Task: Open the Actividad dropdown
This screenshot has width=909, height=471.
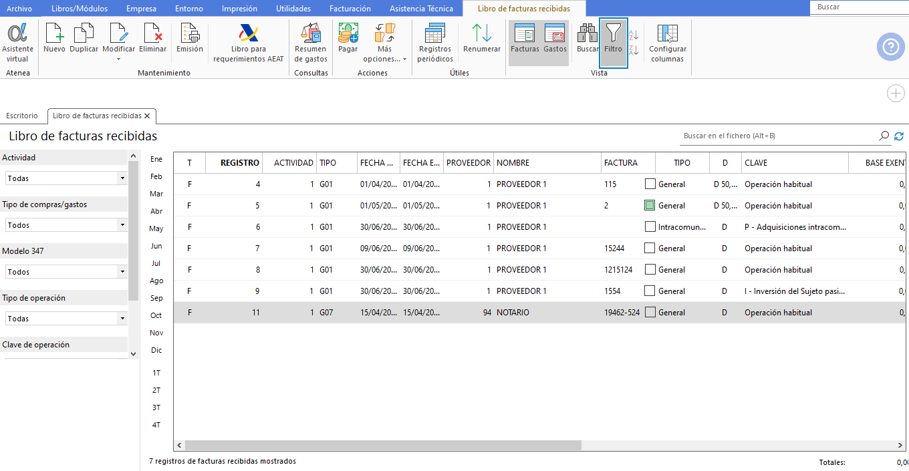Action: (x=66, y=178)
